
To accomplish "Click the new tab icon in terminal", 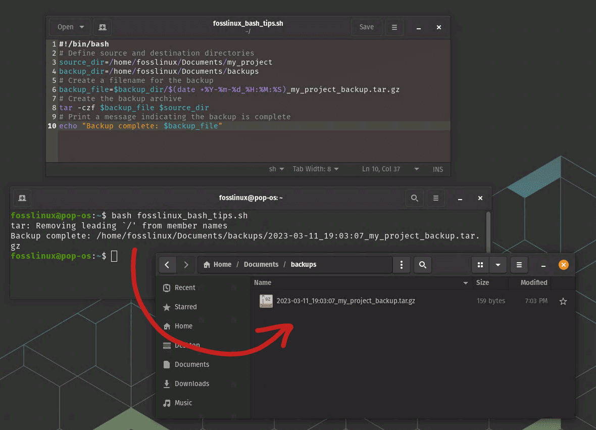I will coord(22,198).
